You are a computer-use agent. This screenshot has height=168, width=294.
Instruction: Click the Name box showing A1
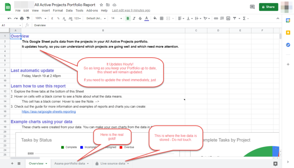pos(11,25)
